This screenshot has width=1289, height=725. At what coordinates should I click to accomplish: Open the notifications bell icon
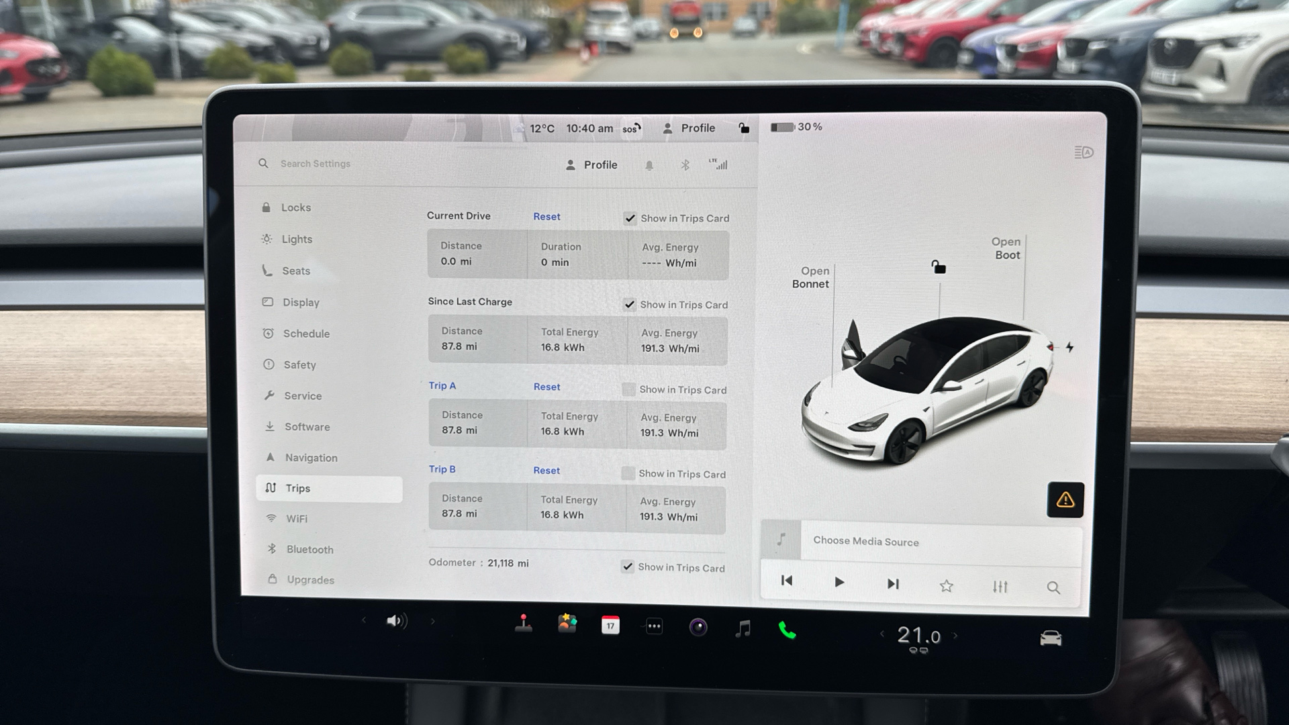pos(649,165)
